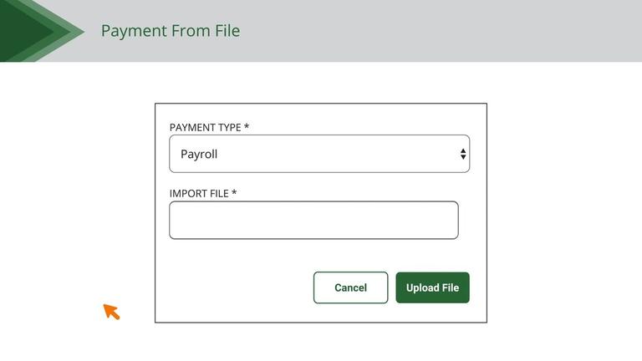Viewport: 642px width, 361px height.
Task: Click the word Payment in the title
Action: coord(134,31)
